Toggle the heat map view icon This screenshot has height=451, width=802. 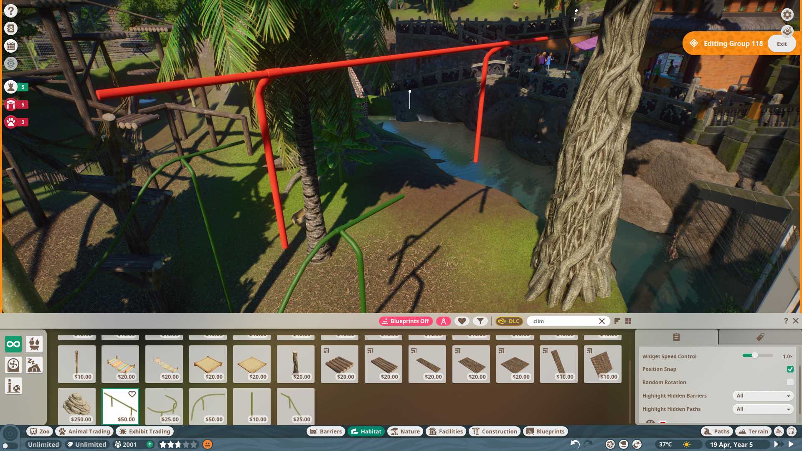click(x=787, y=31)
